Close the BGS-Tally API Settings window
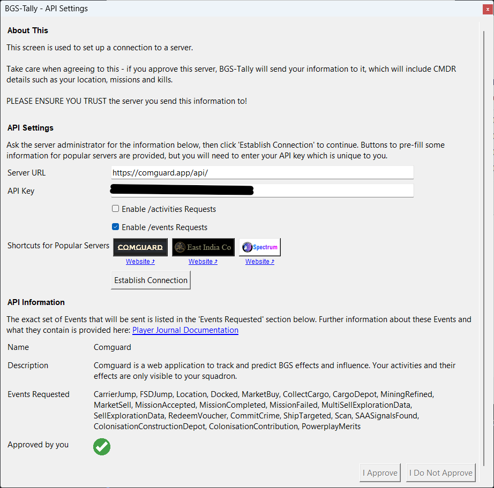Image resolution: width=494 pixels, height=488 pixels. coord(488,9)
